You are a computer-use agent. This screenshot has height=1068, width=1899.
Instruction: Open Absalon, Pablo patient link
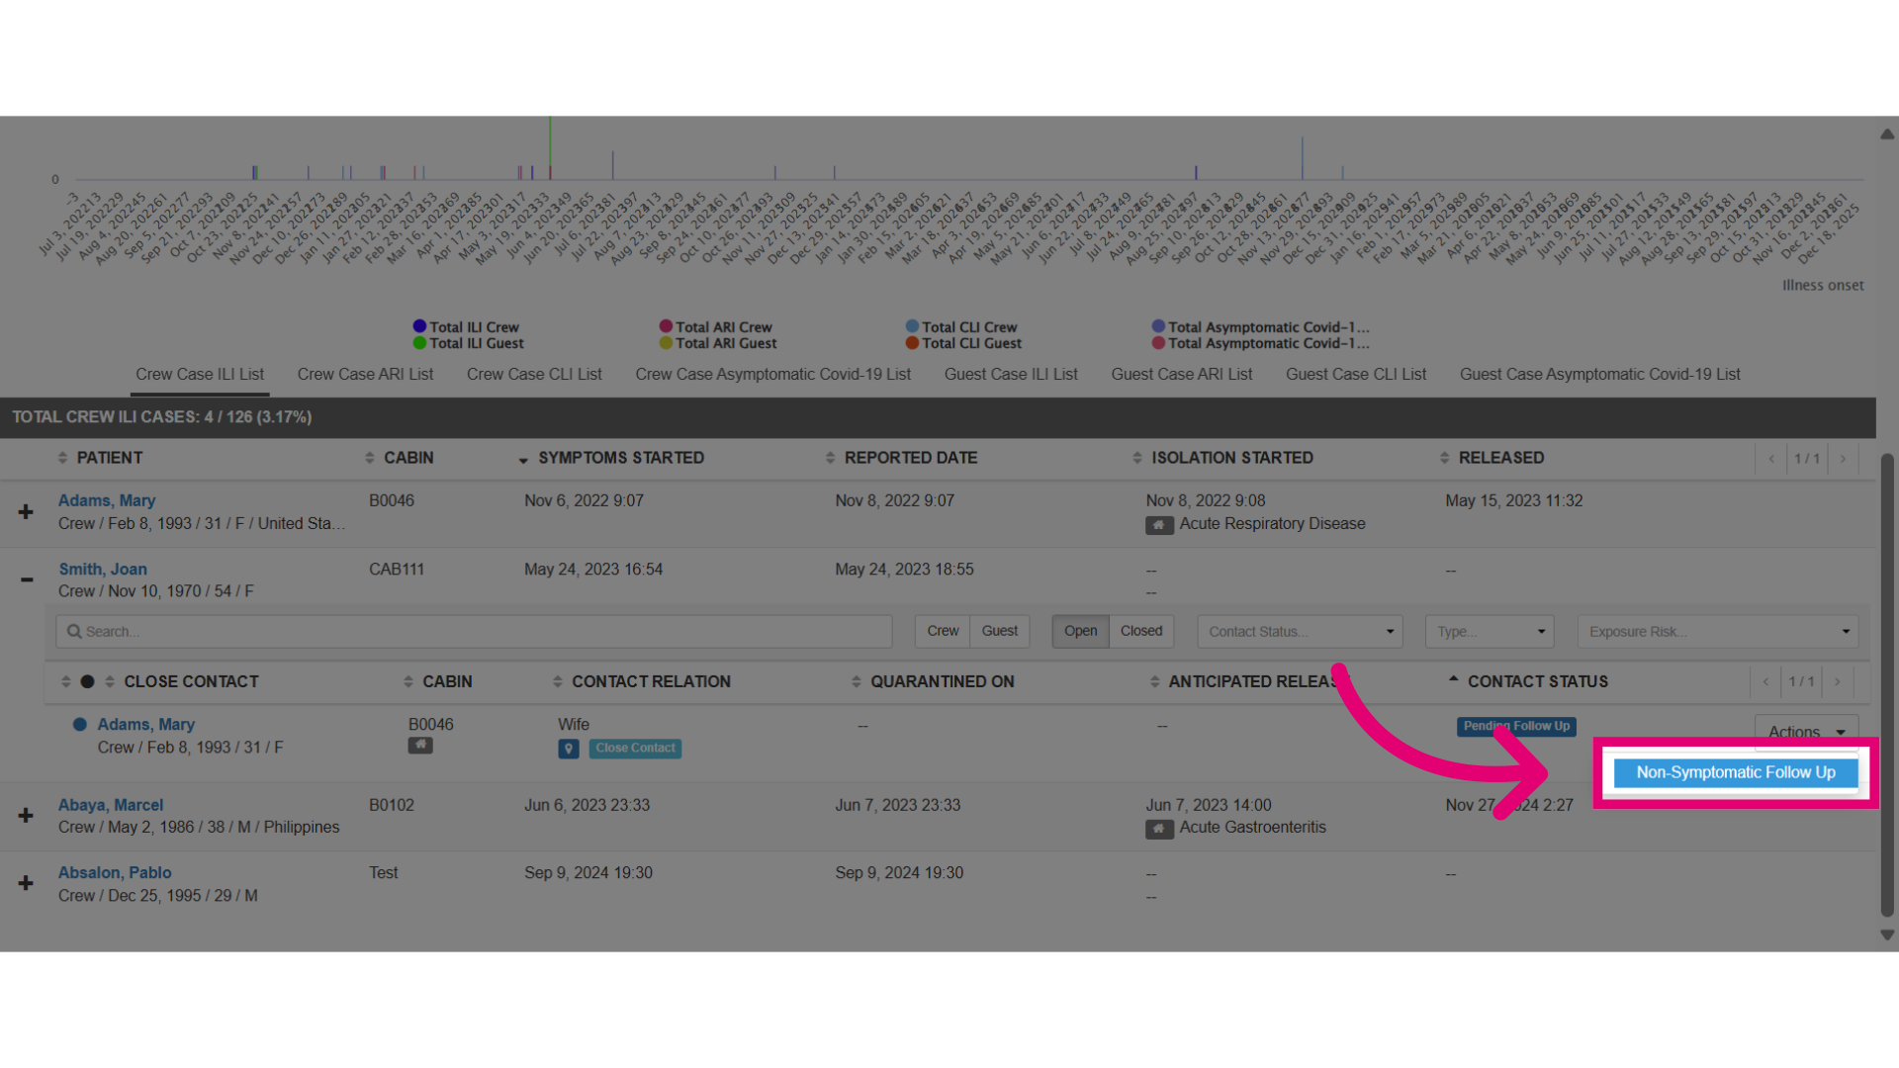(115, 873)
